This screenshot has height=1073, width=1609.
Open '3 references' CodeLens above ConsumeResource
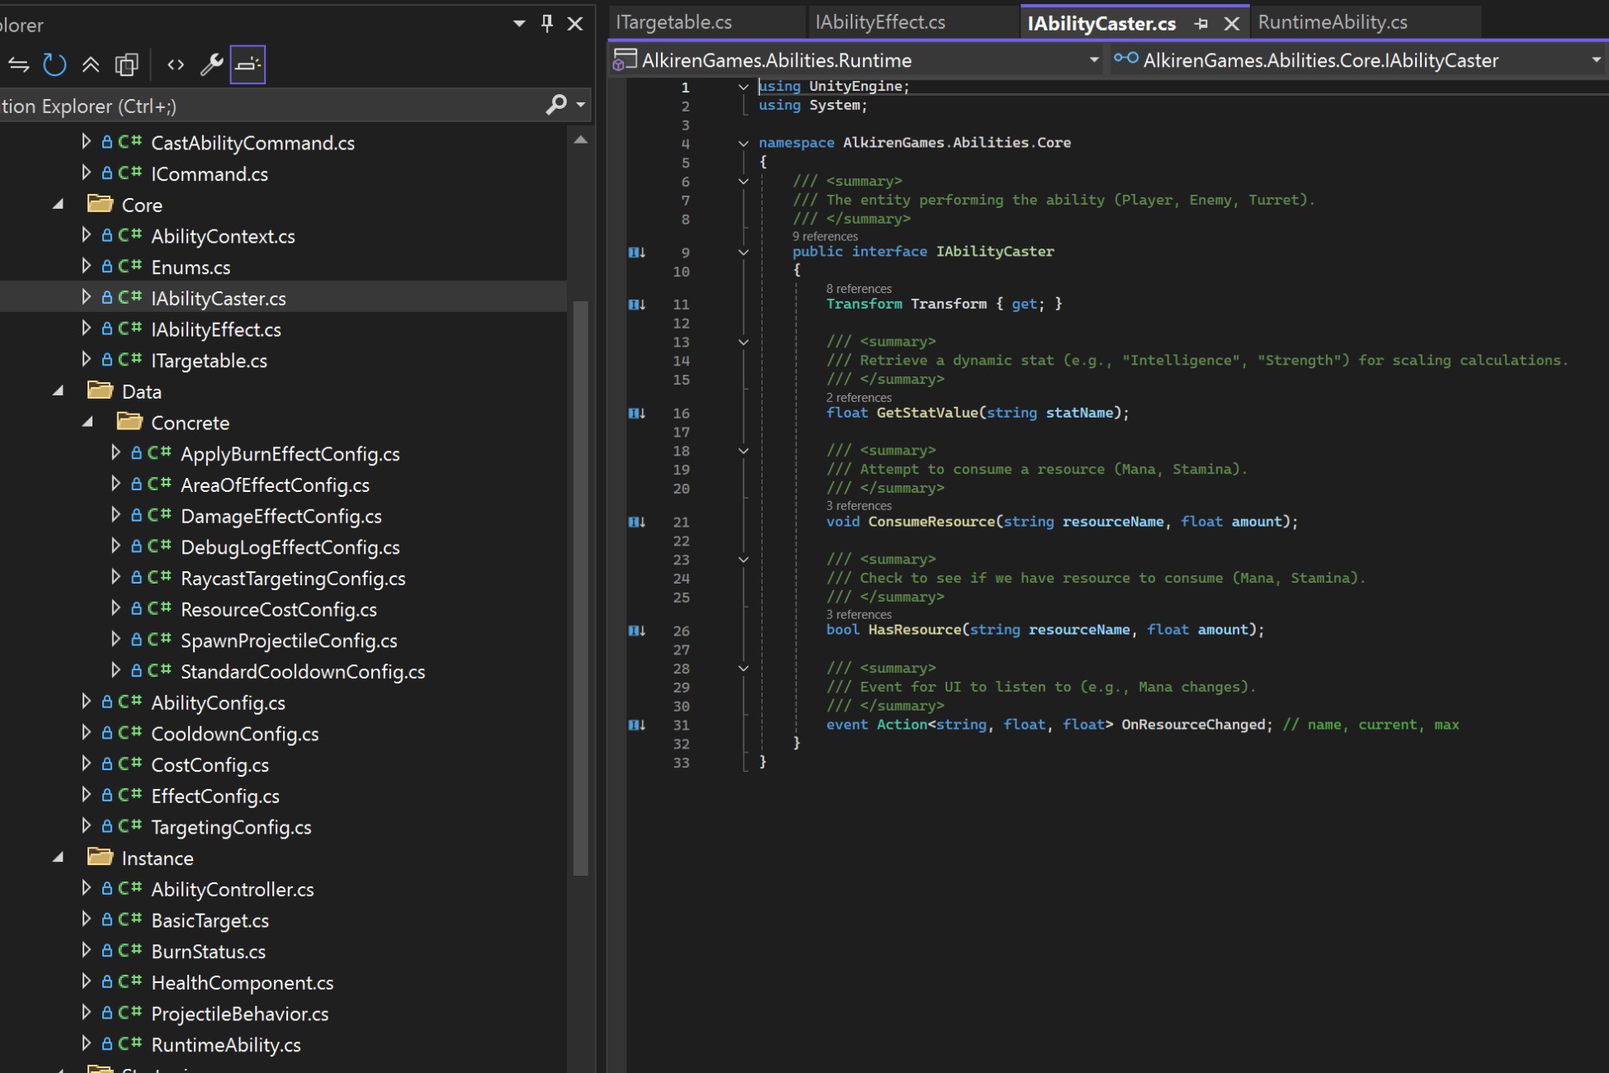point(859,505)
